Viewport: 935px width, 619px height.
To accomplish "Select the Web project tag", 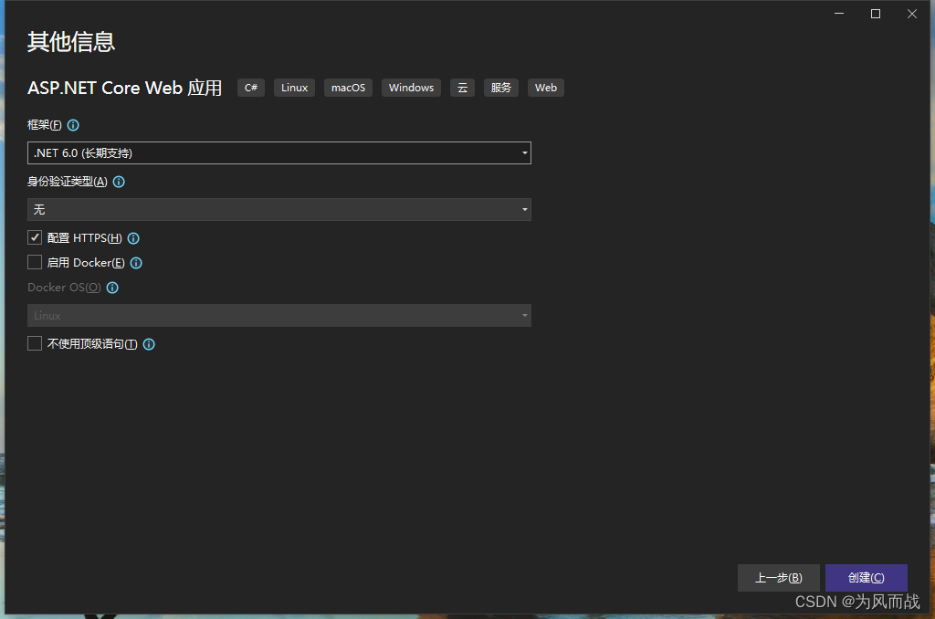I will point(545,88).
